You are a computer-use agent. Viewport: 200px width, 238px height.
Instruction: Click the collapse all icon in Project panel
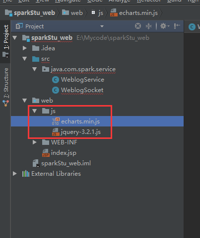click(148, 26)
